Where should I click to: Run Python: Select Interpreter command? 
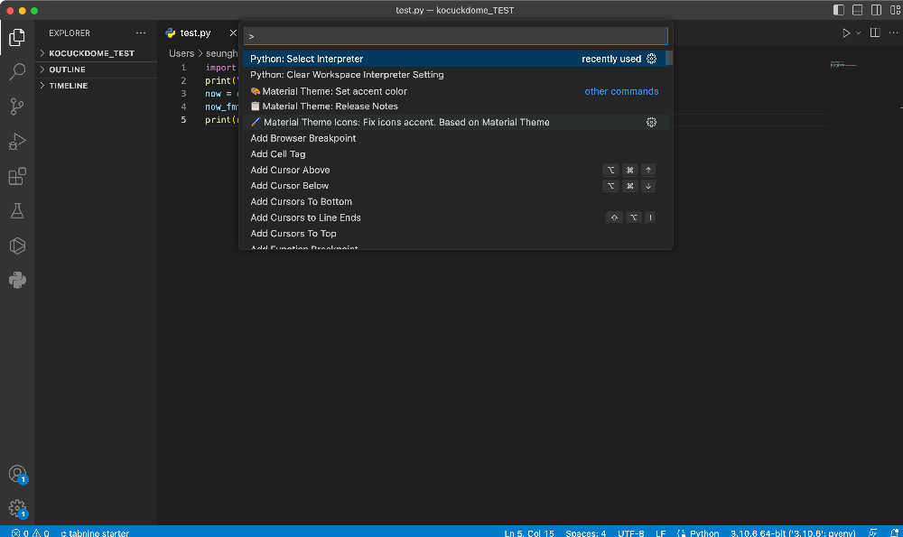click(x=454, y=59)
